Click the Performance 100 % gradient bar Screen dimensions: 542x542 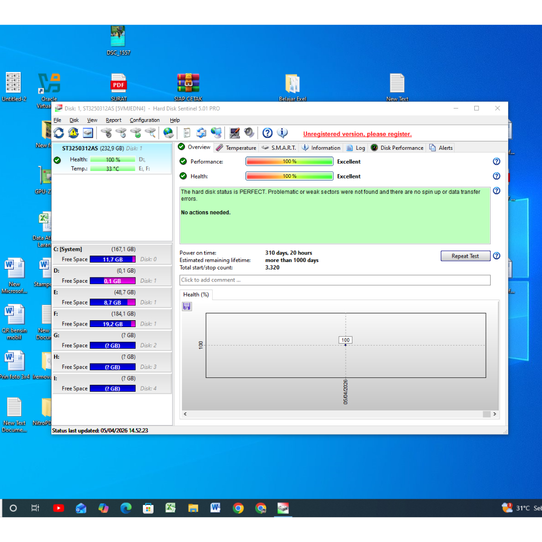290,161
